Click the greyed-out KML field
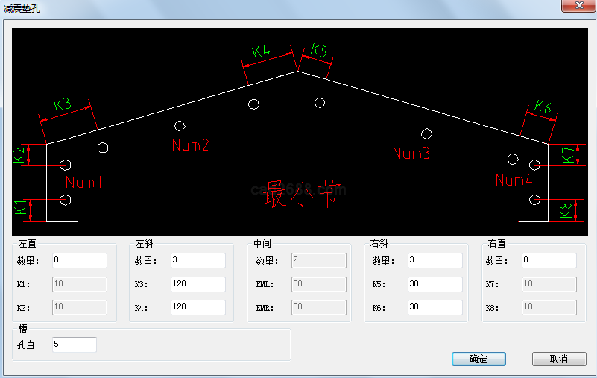Viewport: 597px width, 378px height. (318, 284)
